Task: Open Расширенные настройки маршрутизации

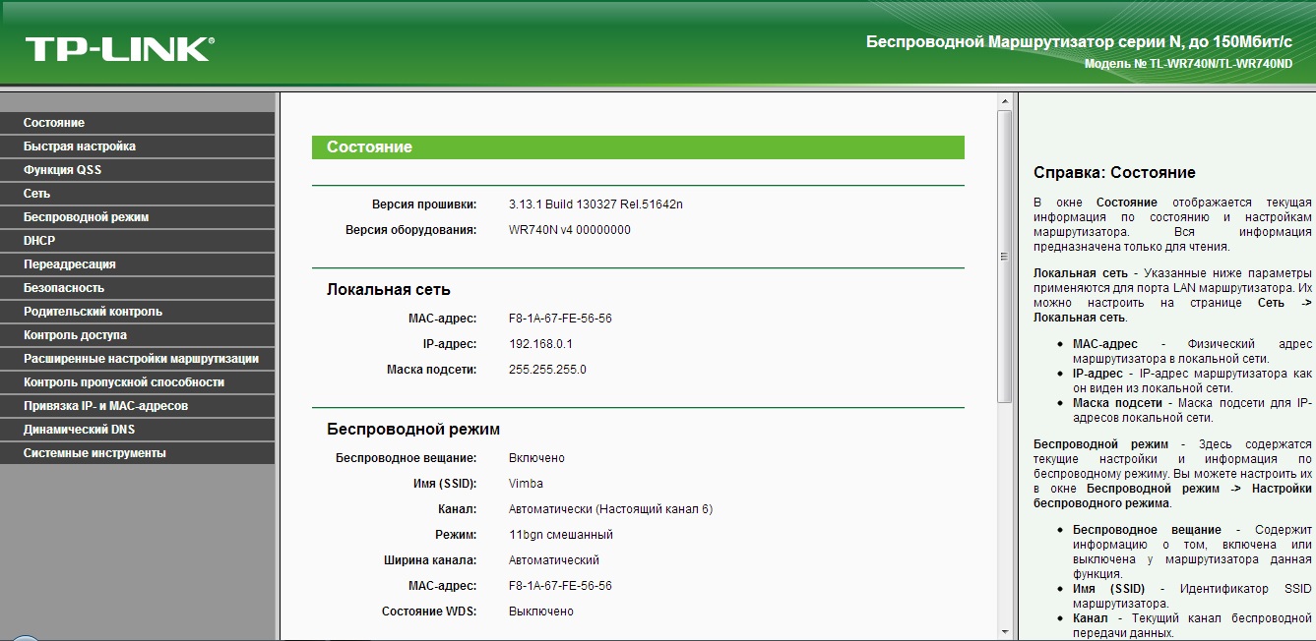Action: [x=137, y=359]
